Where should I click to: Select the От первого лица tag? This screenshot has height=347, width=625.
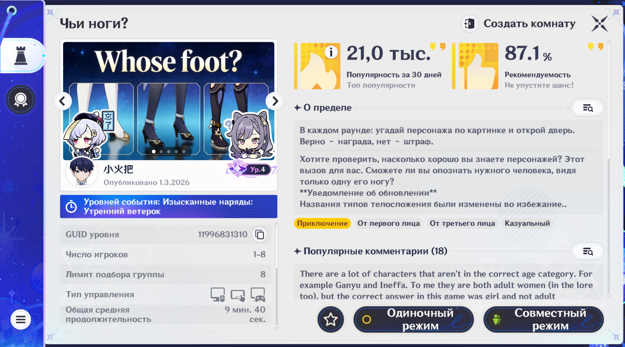pos(389,224)
